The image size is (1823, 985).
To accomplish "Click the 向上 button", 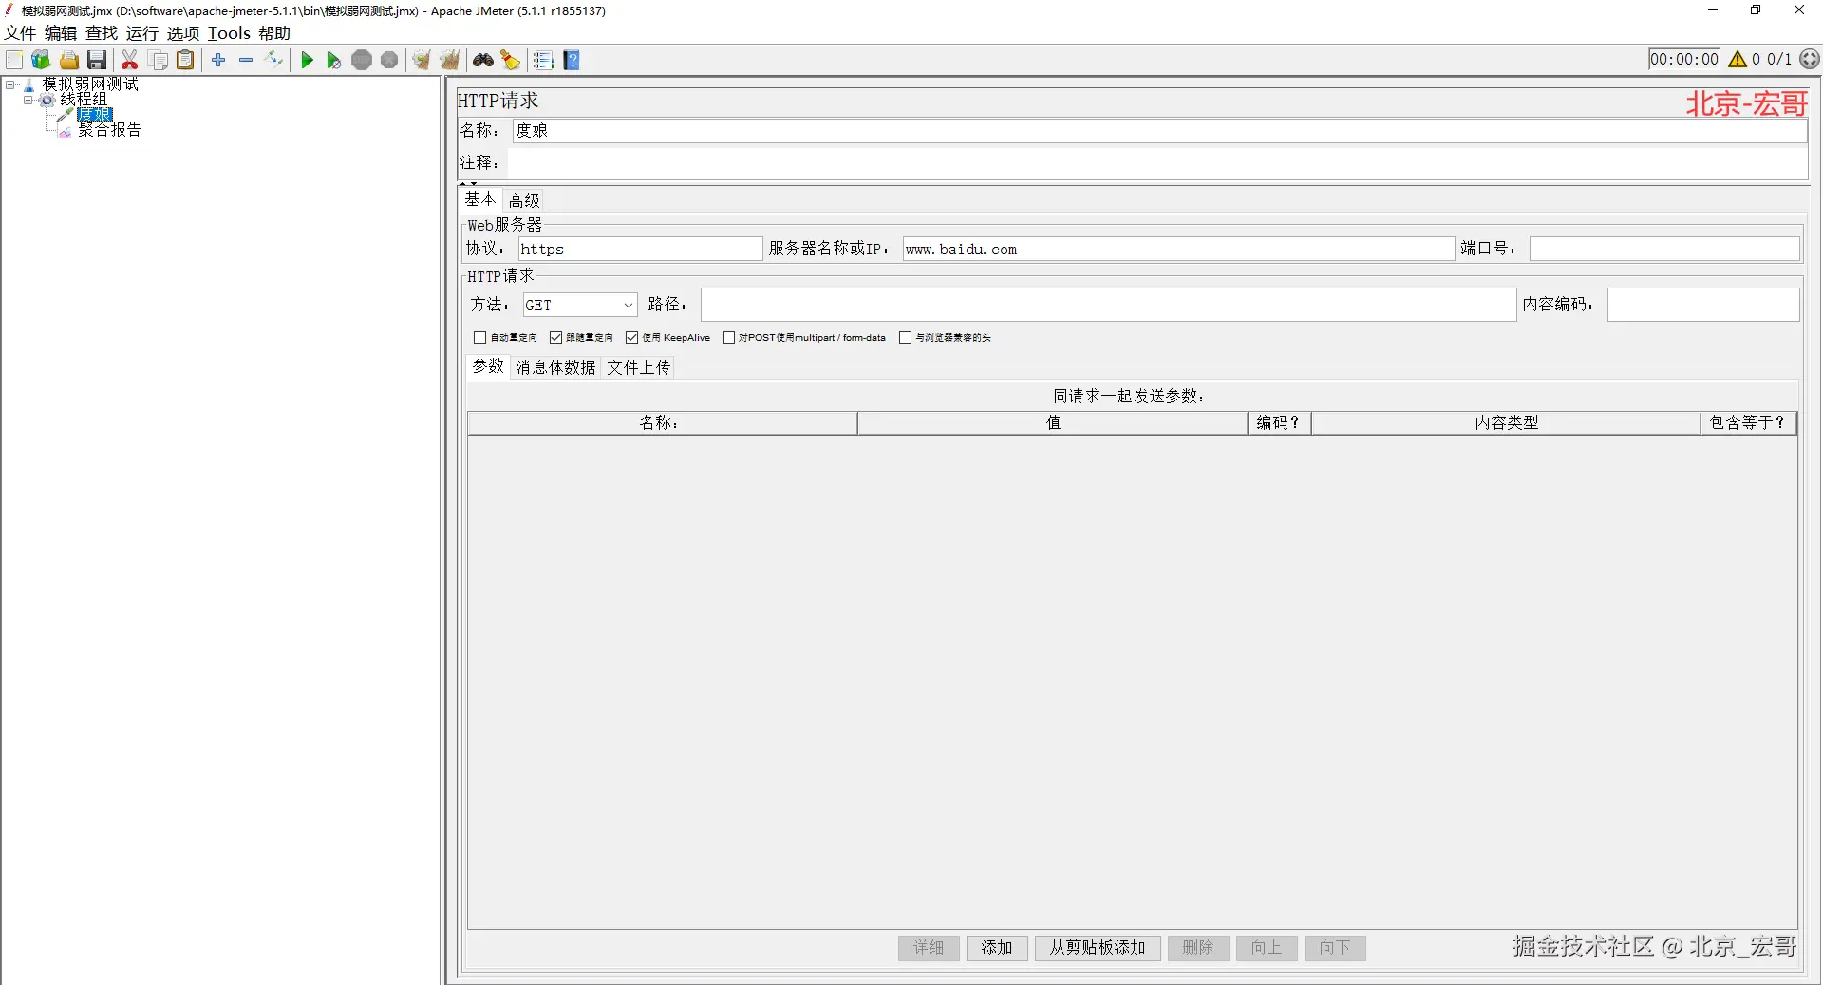I will [1267, 948].
